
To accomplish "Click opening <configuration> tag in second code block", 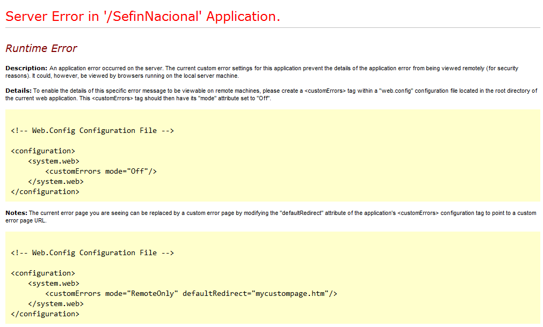I will click(x=43, y=273).
